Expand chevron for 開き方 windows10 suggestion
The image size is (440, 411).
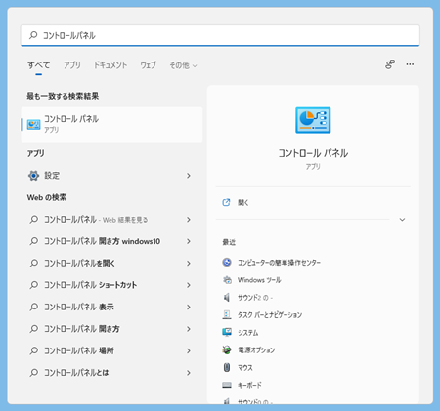pos(189,241)
